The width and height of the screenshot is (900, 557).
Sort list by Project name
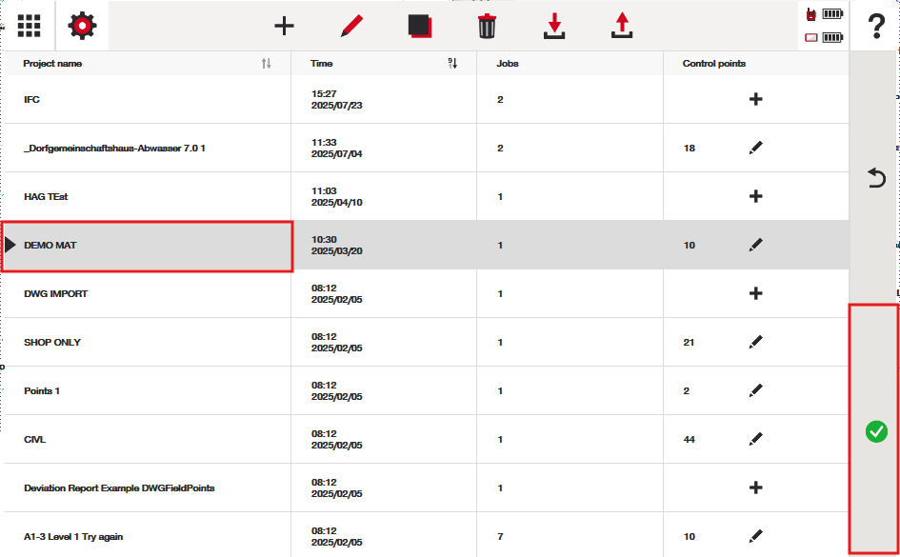(267, 64)
